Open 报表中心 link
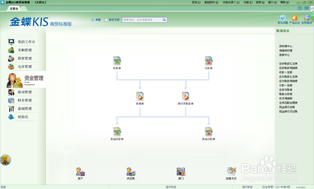Viewport: 314px width, 189px height. coord(284,55)
